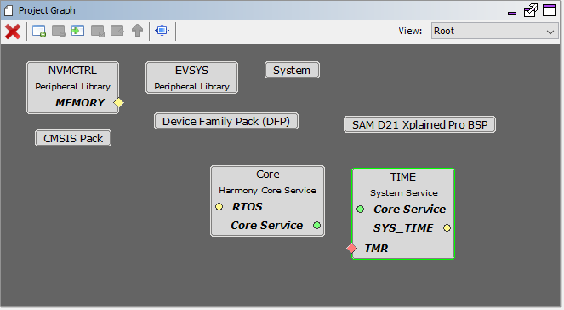Screen dimensions: 564x310
Task: Select the Device Family Pack (DFP) block
Action: point(226,121)
